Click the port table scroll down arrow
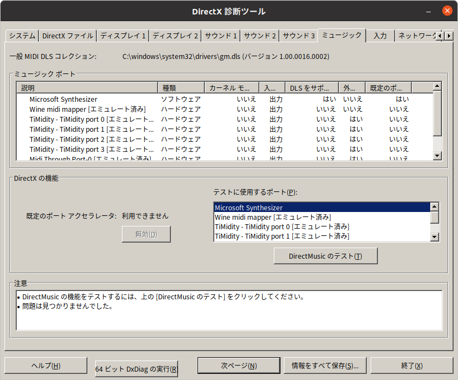 click(437, 155)
